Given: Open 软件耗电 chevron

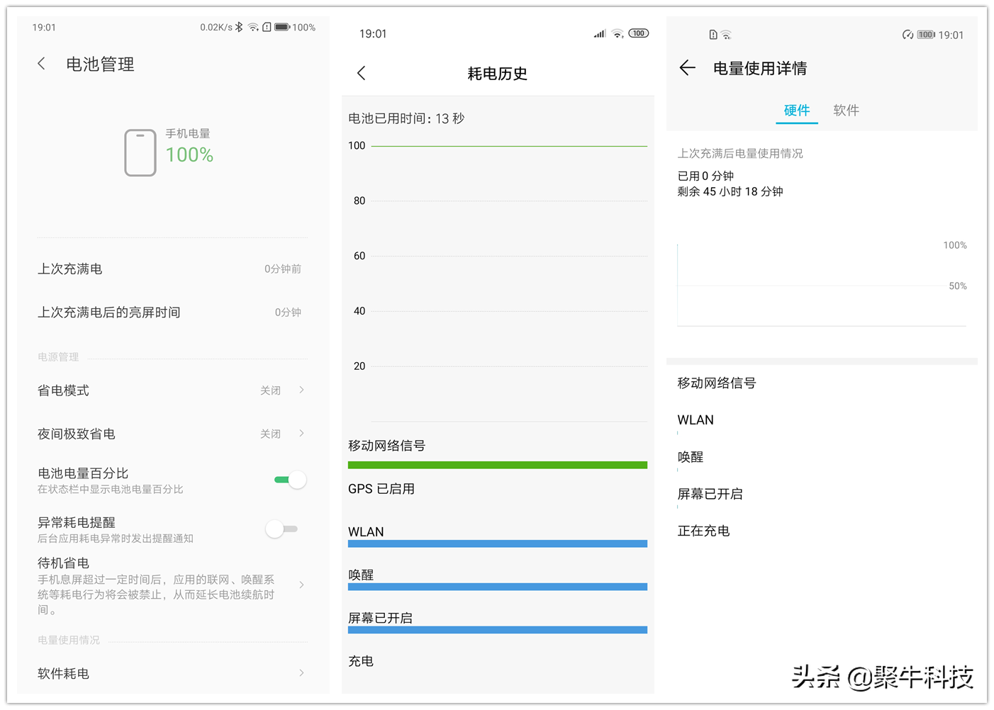Looking at the screenshot, I should (302, 672).
